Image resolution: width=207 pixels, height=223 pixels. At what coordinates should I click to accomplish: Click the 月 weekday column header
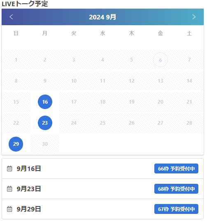click(x=45, y=33)
